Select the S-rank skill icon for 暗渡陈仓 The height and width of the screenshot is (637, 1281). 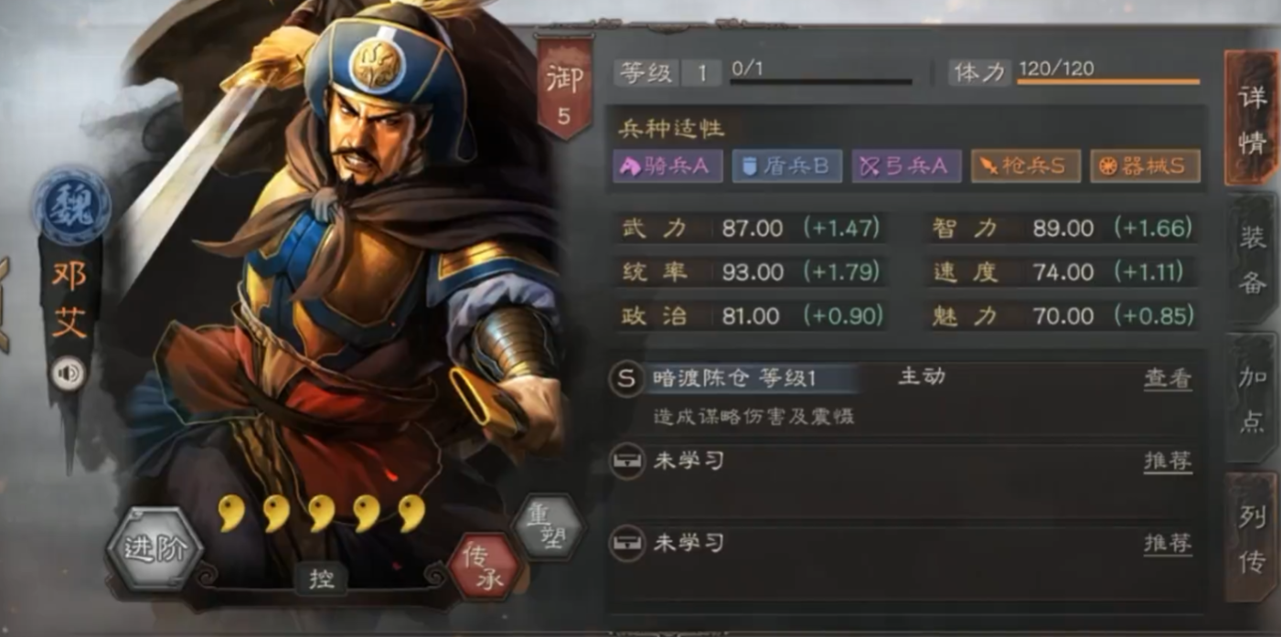coord(625,378)
